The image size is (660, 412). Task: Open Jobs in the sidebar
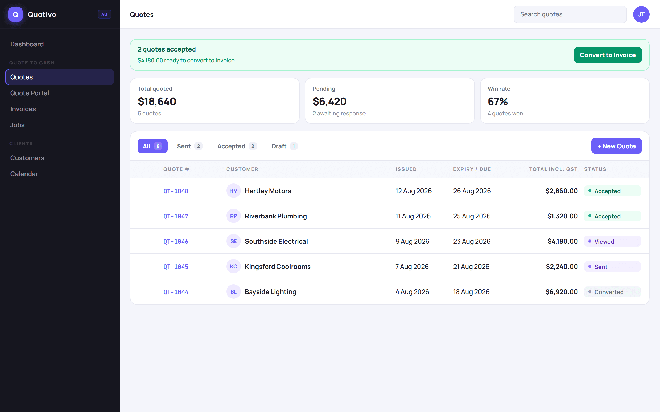click(x=60, y=125)
